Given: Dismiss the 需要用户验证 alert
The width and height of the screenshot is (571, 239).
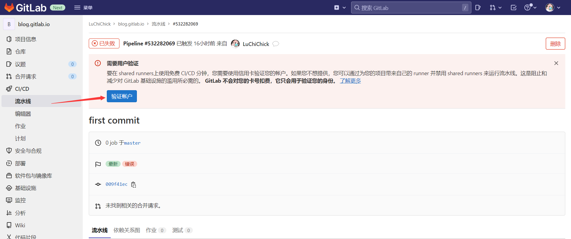Looking at the screenshot, I should (556, 63).
